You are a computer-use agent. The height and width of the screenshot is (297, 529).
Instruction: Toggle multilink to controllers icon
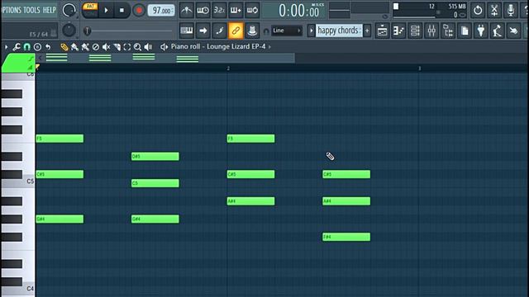click(x=252, y=31)
